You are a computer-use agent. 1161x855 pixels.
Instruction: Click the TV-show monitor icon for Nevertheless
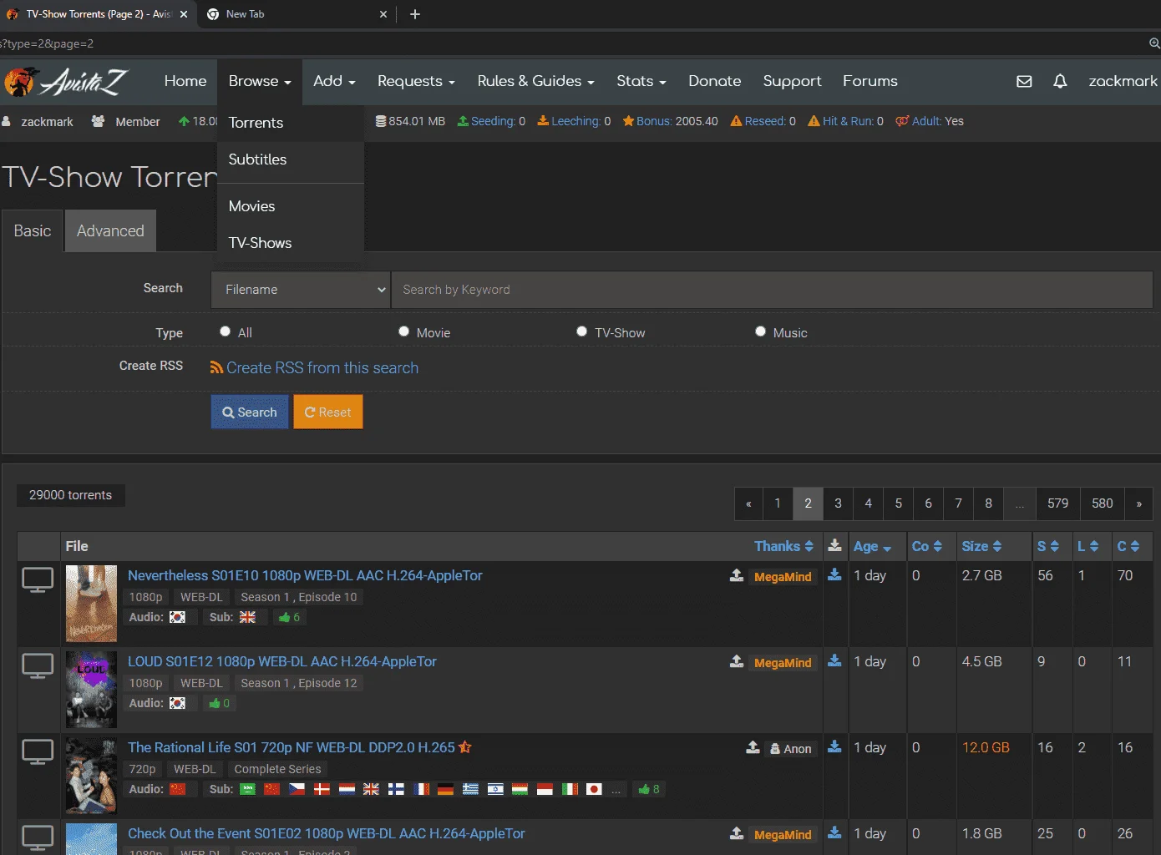(38, 579)
